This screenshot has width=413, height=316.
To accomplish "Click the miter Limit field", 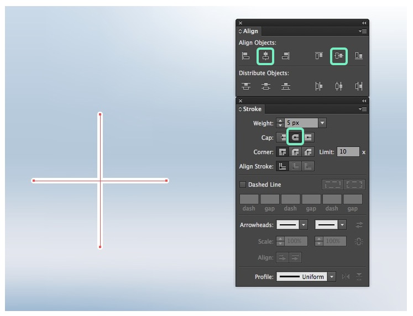I will coord(348,152).
